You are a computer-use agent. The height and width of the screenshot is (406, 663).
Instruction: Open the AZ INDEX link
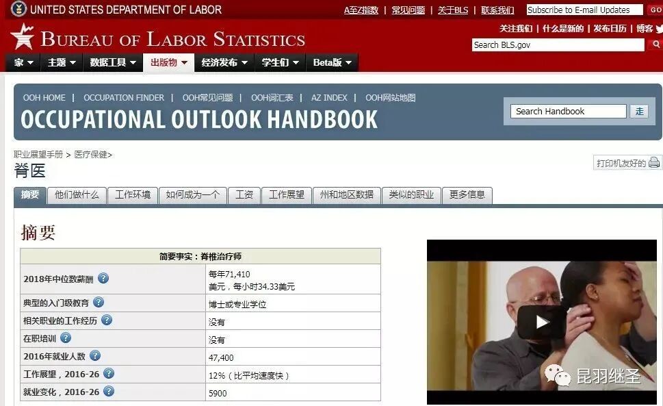click(329, 98)
